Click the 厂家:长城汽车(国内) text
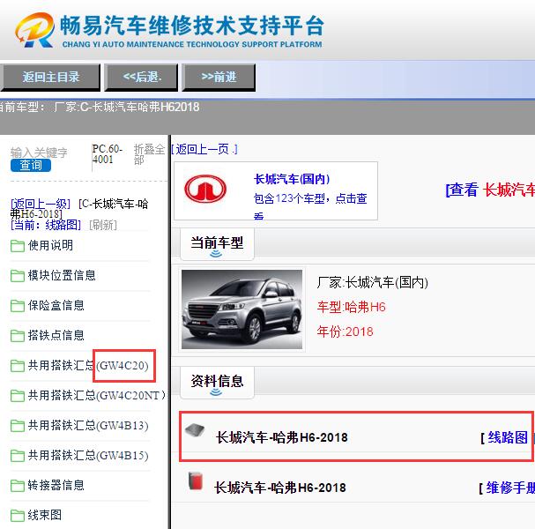The image size is (535, 529). [372, 283]
